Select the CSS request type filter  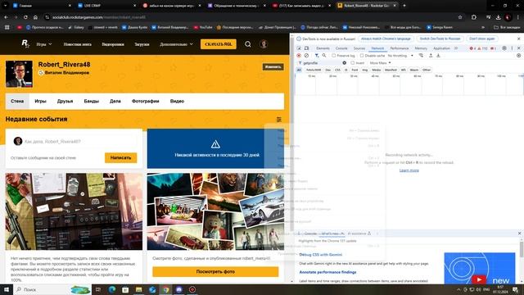pyautogui.click(x=337, y=70)
